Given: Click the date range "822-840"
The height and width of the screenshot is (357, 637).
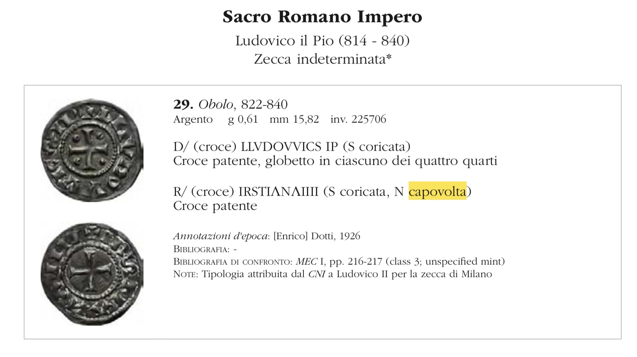Looking at the screenshot, I should pos(264,104).
